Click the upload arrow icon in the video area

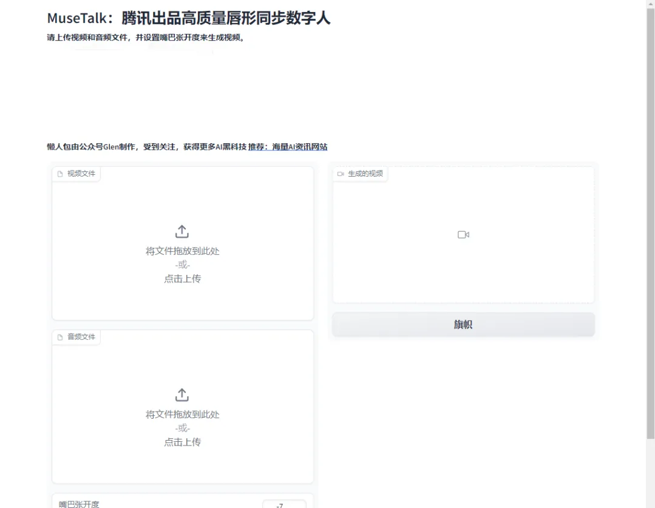coord(182,231)
